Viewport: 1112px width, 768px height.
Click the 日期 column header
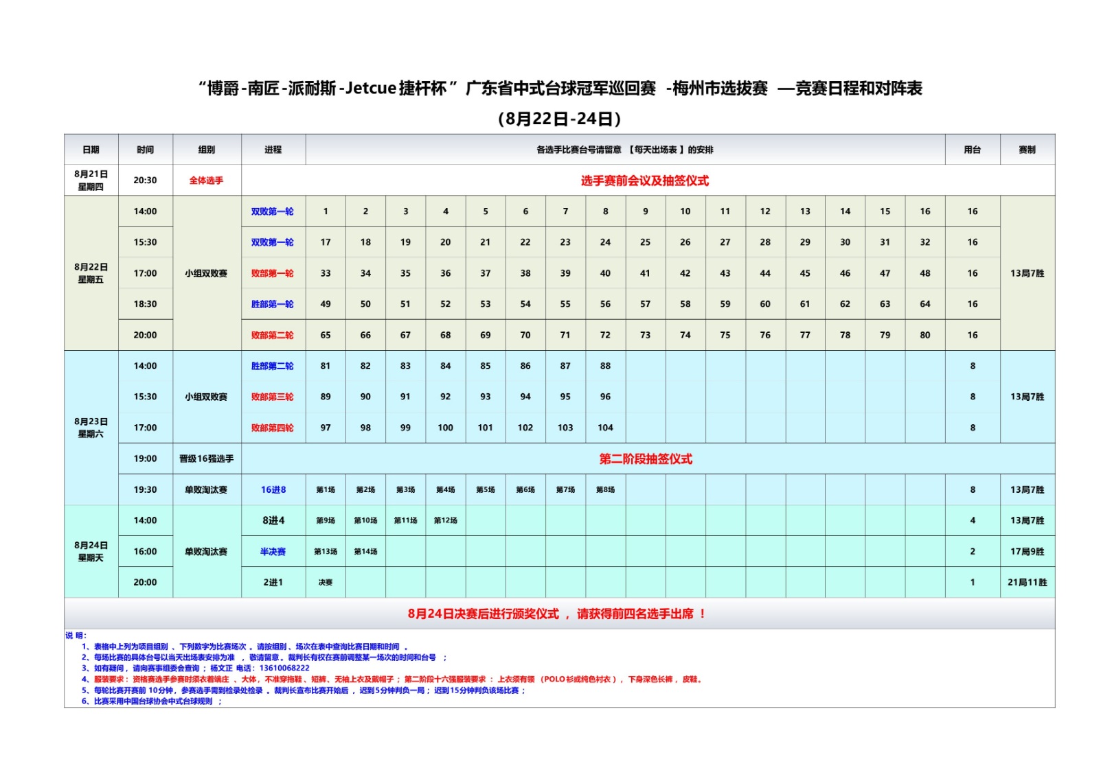pos(91,150)
